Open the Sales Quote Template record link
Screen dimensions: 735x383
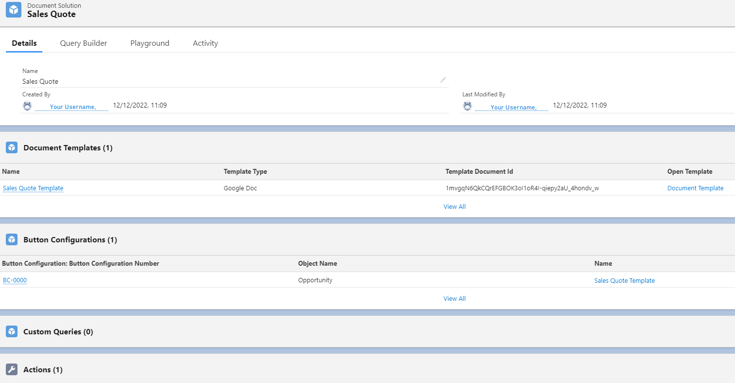[33, 188]
